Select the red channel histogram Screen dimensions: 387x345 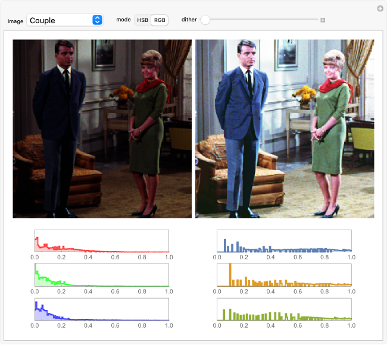coord(101,241)
